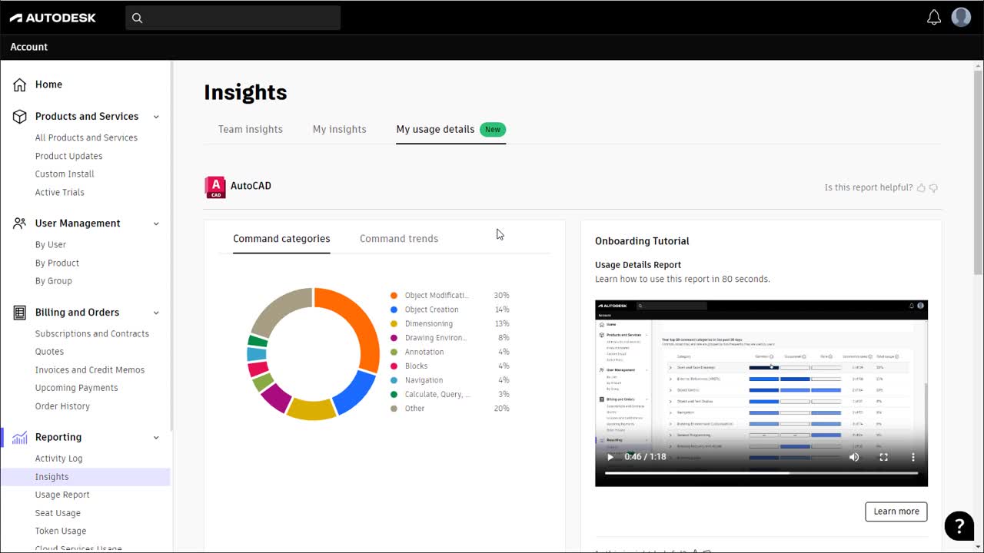
Task: Enter fullscreen on the tutorial video
Action: [x=884, y=457]
